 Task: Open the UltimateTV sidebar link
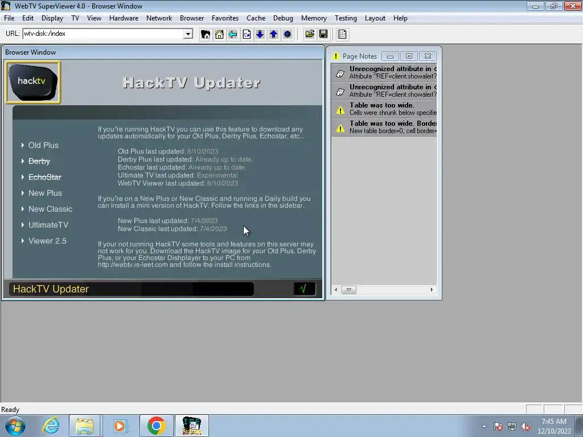click(x=48, y=225)
